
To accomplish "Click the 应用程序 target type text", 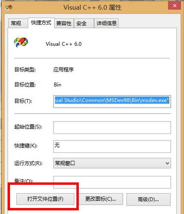I will point(64,70).
